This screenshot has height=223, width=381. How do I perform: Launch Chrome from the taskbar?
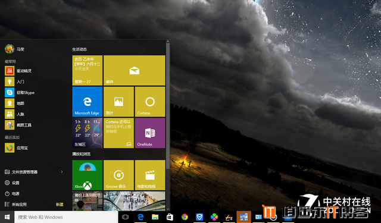tap(185, 217)
